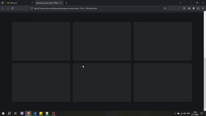Viewport: 206px width, 116px height.
Task: Open Windows notification center
Action: pos(202,113)
